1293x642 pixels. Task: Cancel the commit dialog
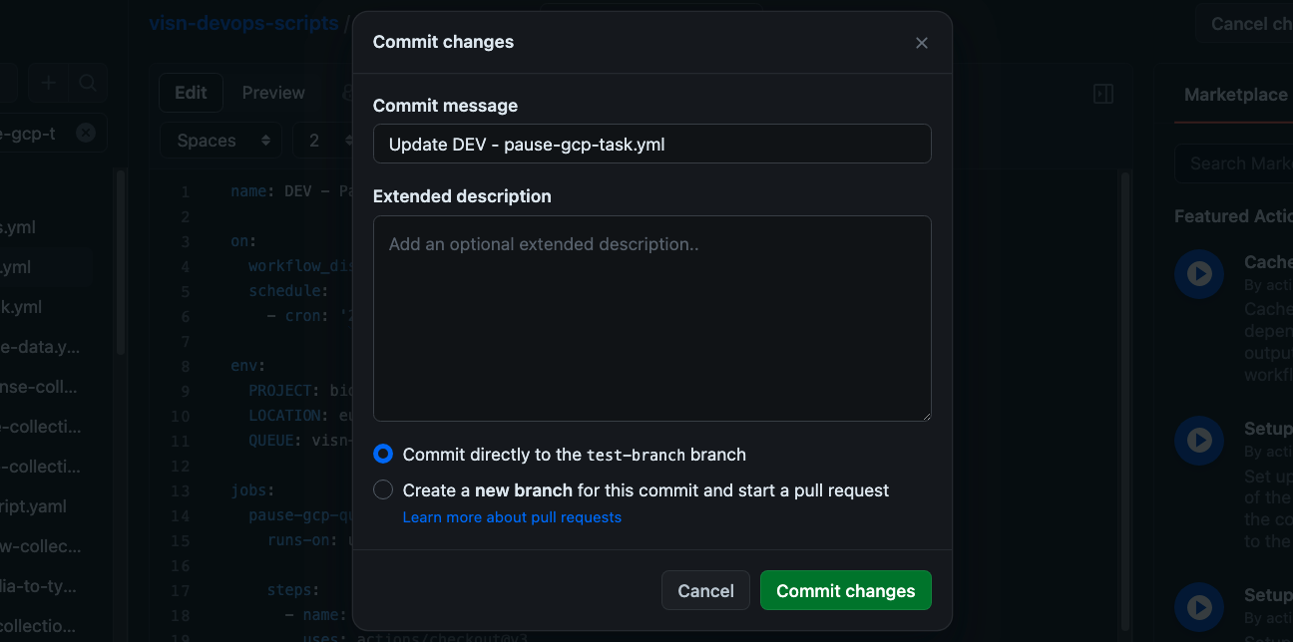705,591
